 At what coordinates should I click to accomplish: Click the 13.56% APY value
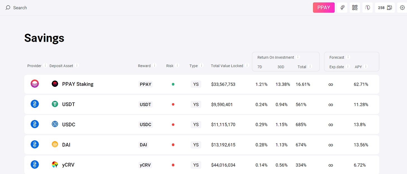tap(361, 145)
